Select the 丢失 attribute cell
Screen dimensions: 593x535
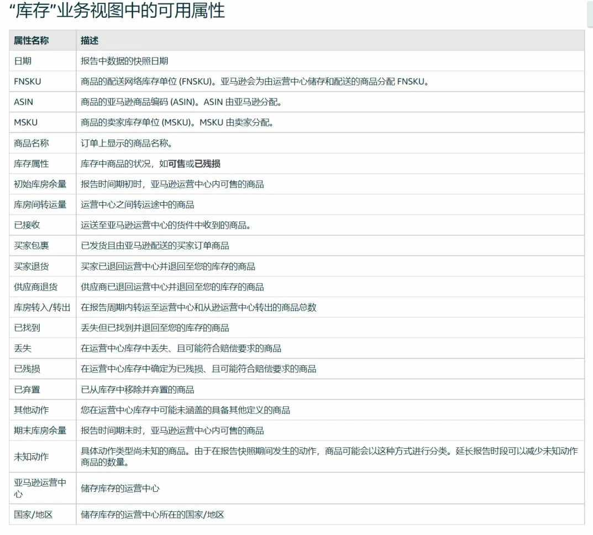click(x=43, y=348)
